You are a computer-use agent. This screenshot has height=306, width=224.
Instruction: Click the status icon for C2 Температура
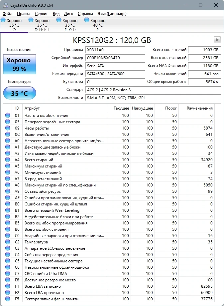[x=8, y=242]
